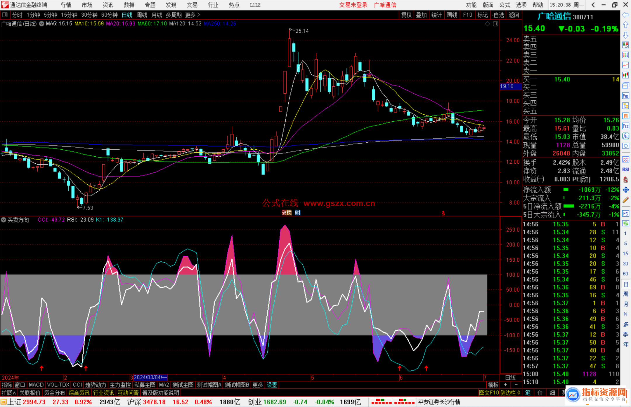Toggle the panel layout icon left of 分时
This screenshot has width=631, height=407.
pos(5,15)
